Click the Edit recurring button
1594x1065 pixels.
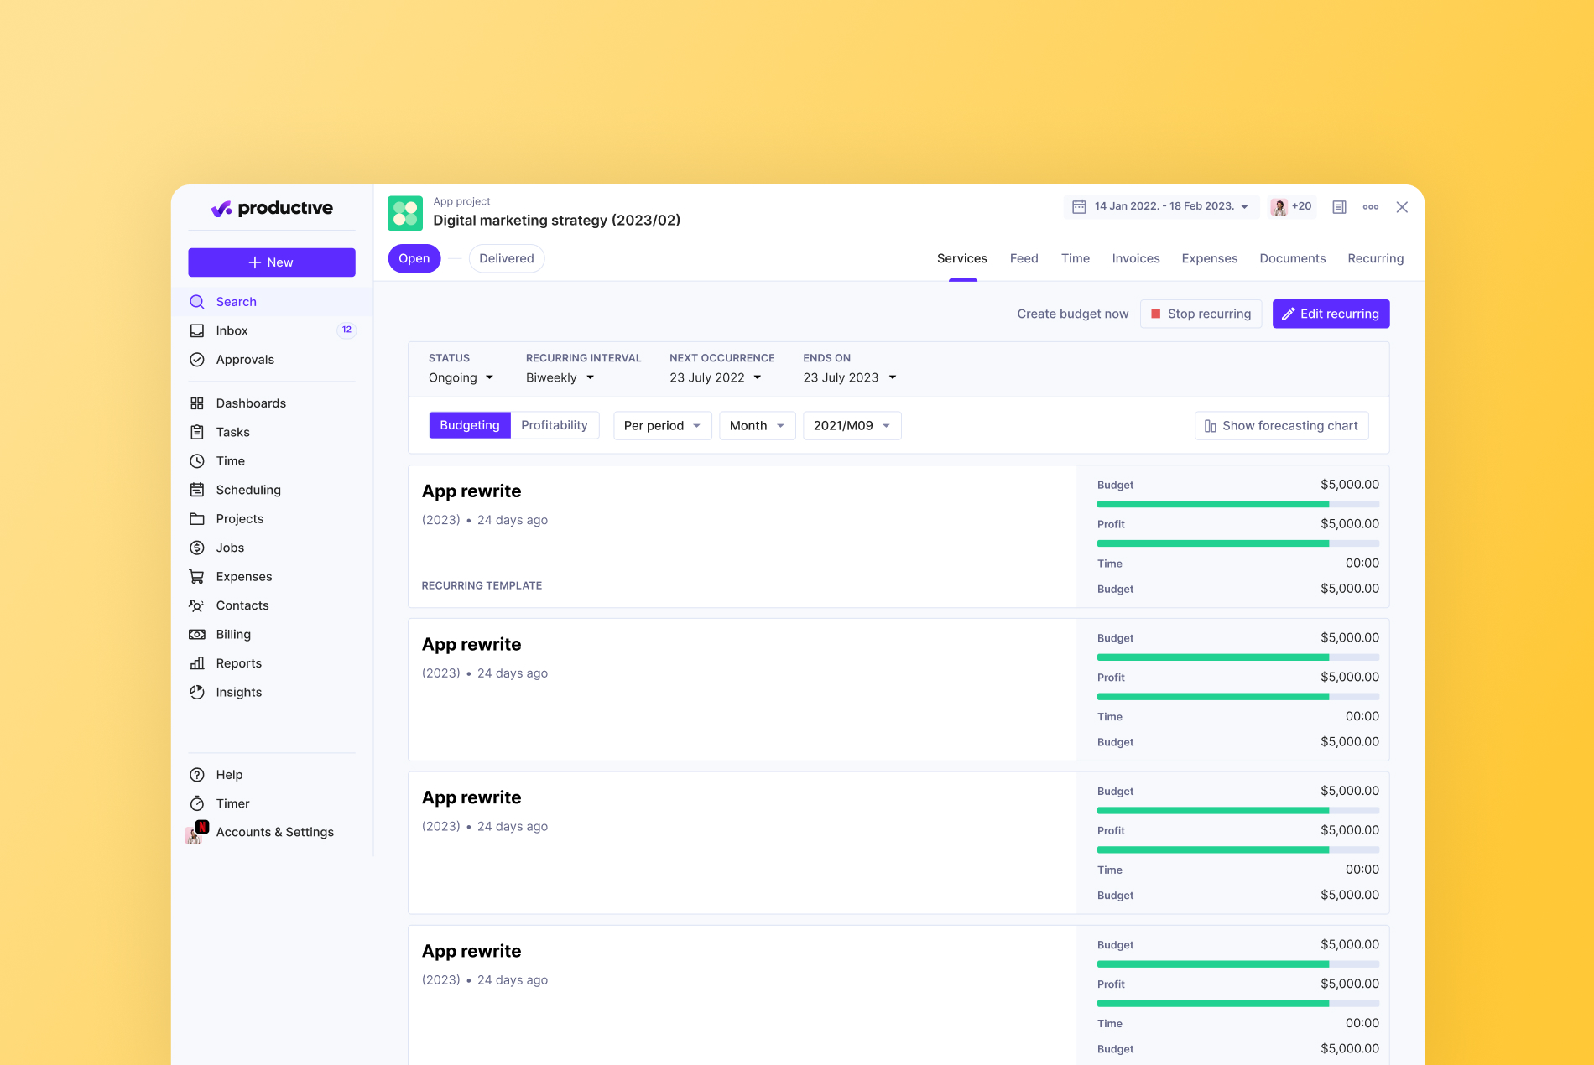click(x=1331, y=314)
